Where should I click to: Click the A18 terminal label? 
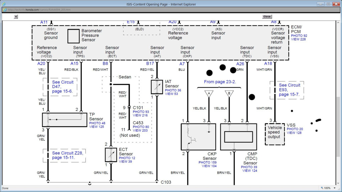tap(268, 64)
